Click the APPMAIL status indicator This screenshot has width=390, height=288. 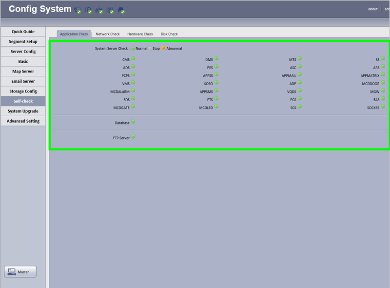(x=299, y=74)
